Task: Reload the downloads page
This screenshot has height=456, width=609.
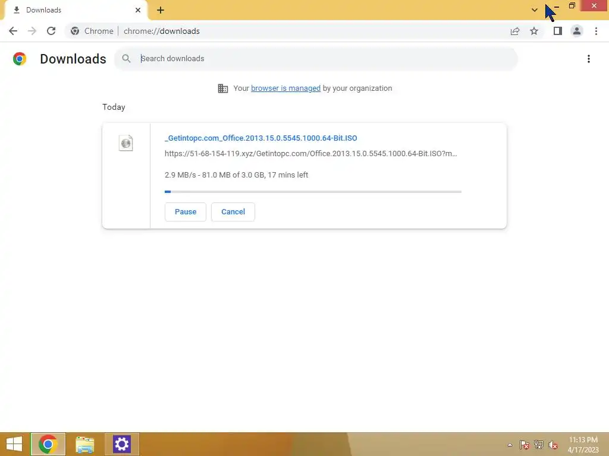Action: pos(51,31)
